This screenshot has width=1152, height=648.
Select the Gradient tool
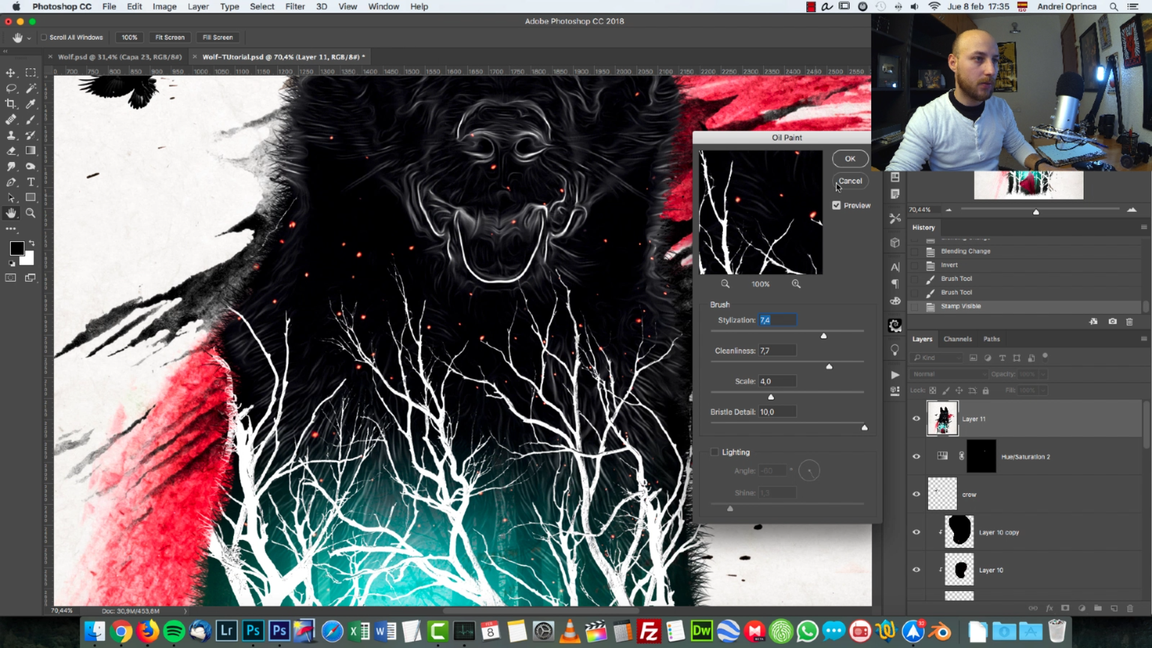(x=31, y=151)
